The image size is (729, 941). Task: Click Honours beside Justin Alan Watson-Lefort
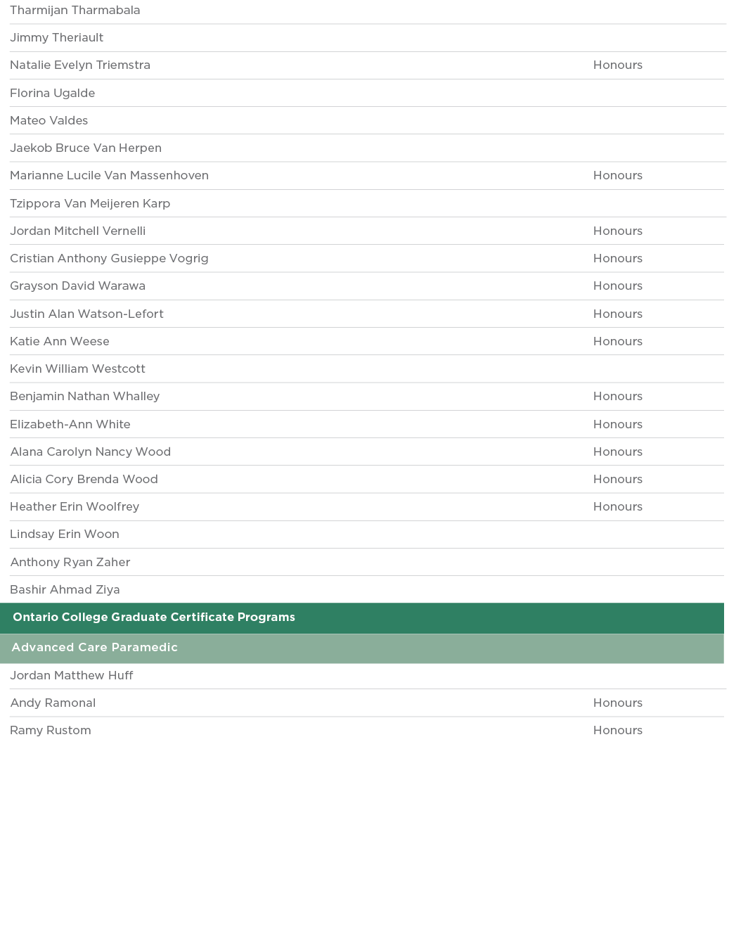coord(617,314)
